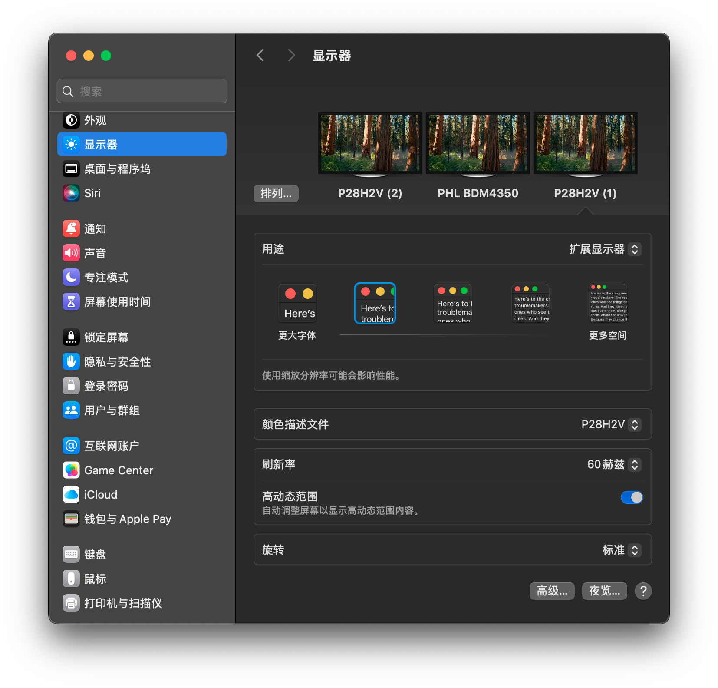Open 互联网账户 @ icon
Image resolution: width=718 pixels, height=688 pixels.
71,446
